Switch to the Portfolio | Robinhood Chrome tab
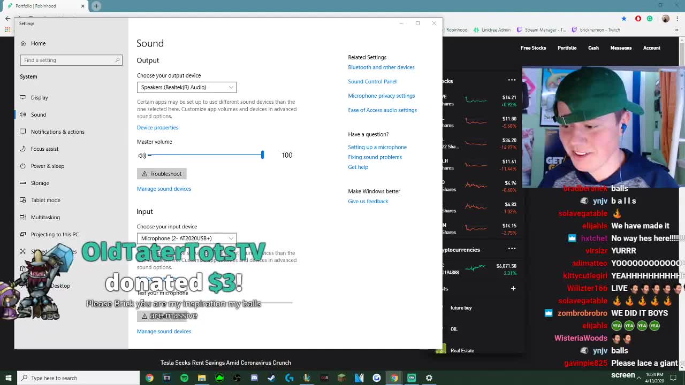The height and width of the screenshot is (385, 685). click(44, 6)
